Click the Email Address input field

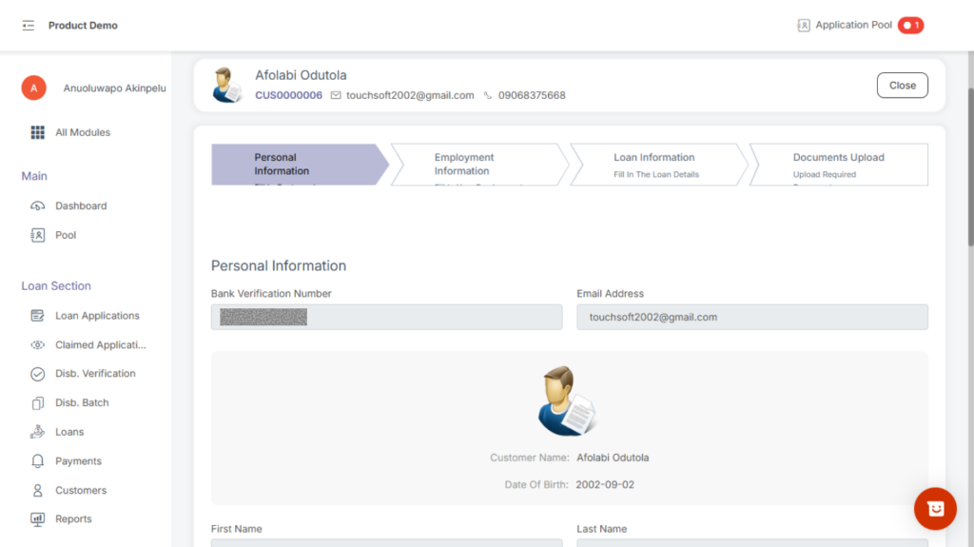tap(751, 317)
